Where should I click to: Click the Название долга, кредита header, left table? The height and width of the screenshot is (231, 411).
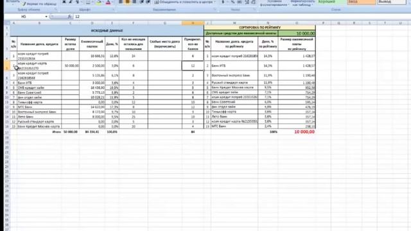point(39,44)
